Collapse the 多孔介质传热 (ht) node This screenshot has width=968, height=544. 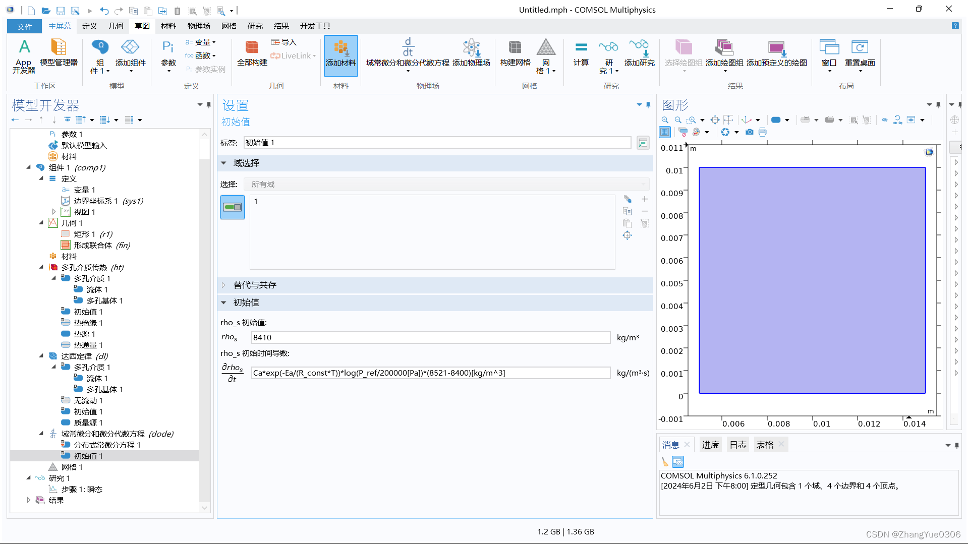click(41, 267)
